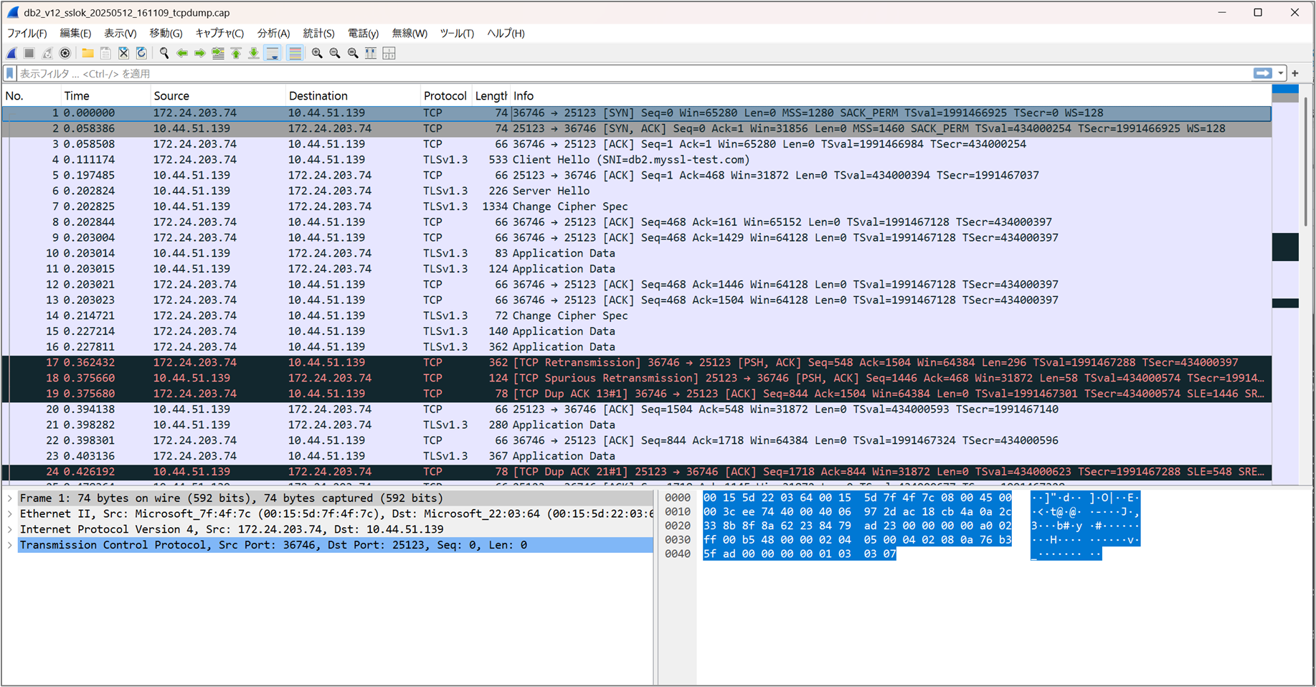Apply the display filter with the blue arrow

[x=1263, y=73]
